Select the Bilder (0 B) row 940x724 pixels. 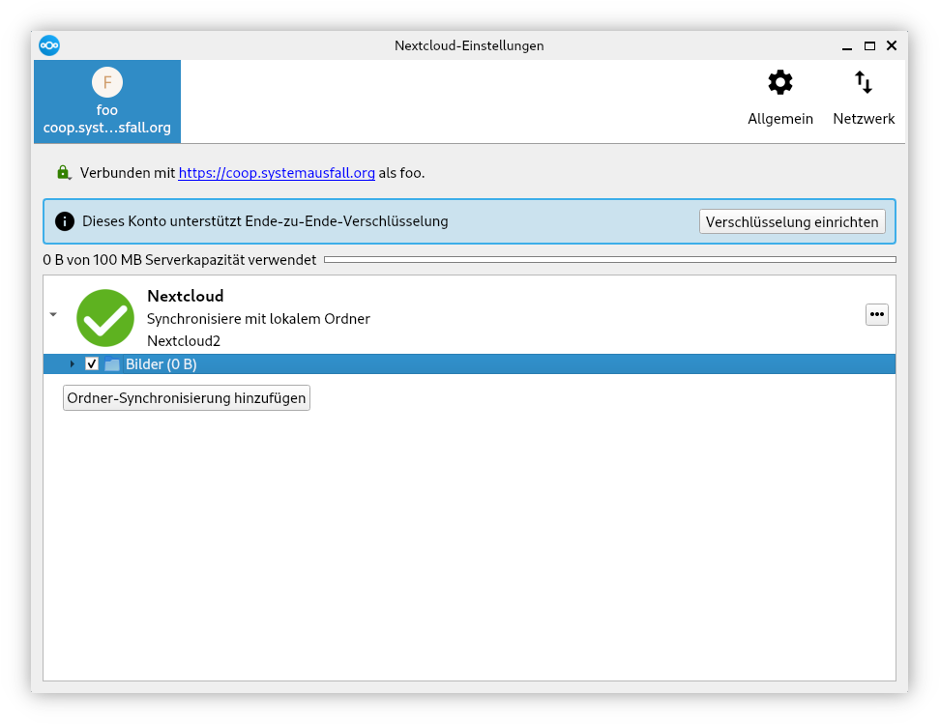coord(469,363)
